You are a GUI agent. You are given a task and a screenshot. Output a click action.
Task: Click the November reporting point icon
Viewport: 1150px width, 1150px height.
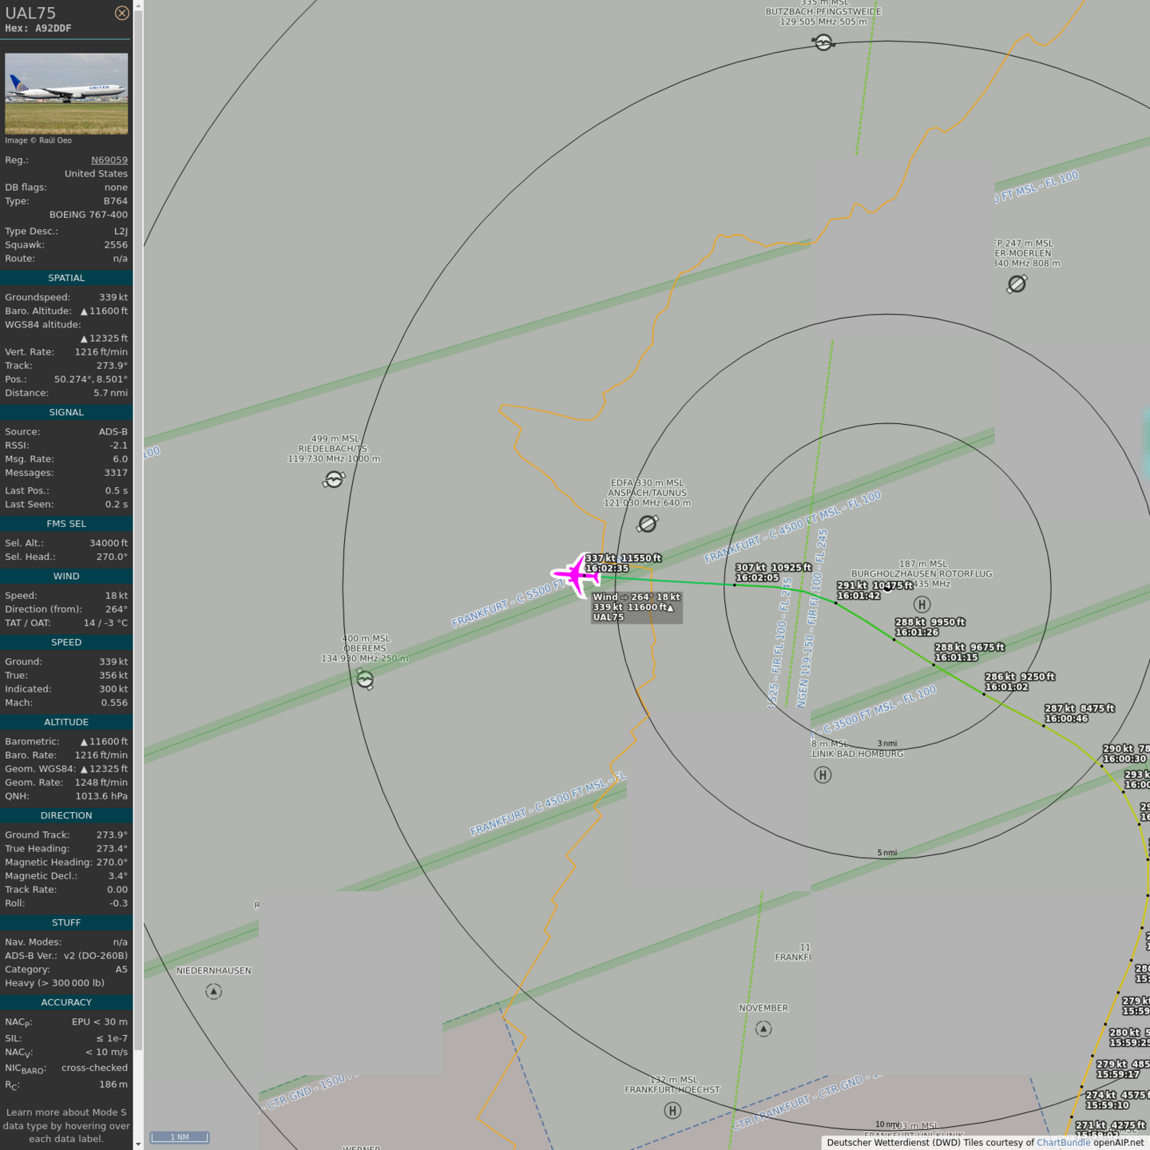pos(763,1029)
